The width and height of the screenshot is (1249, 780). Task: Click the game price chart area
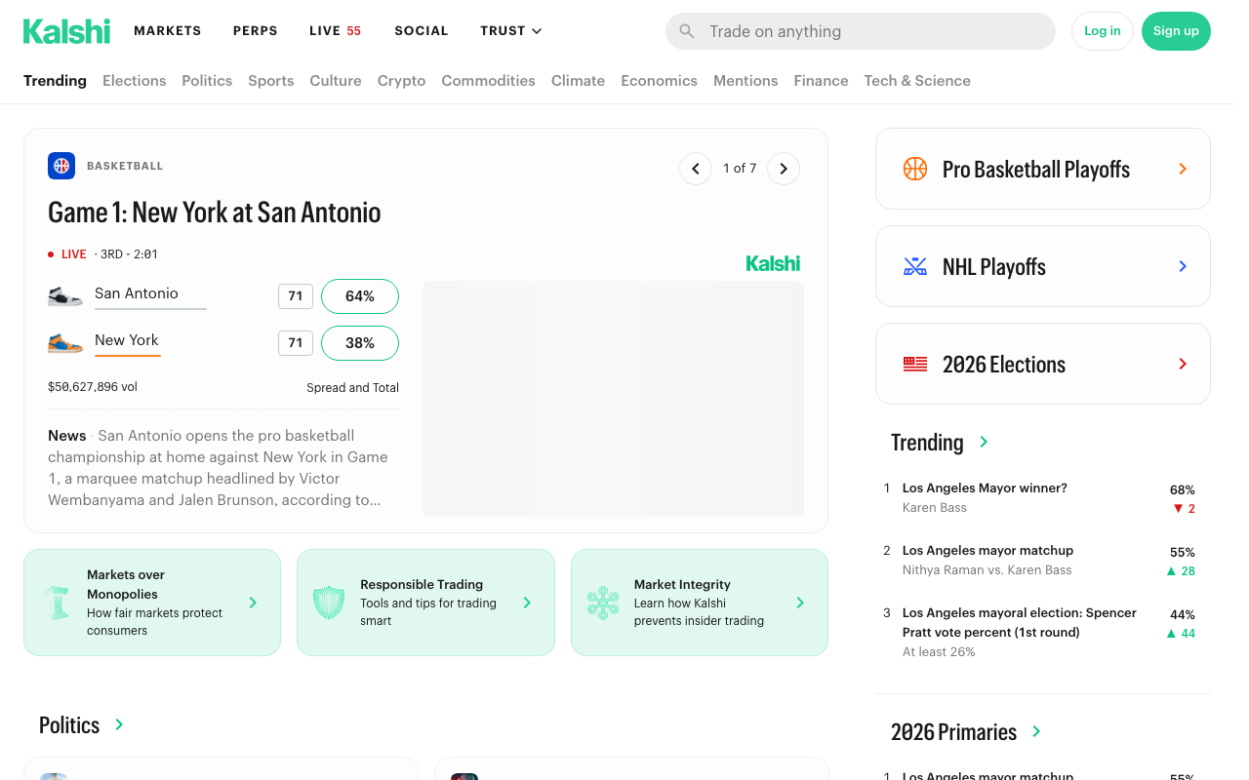(x=613, y=399)
